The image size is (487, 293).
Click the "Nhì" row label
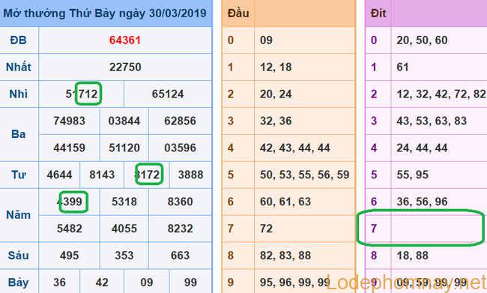(18, 94)
